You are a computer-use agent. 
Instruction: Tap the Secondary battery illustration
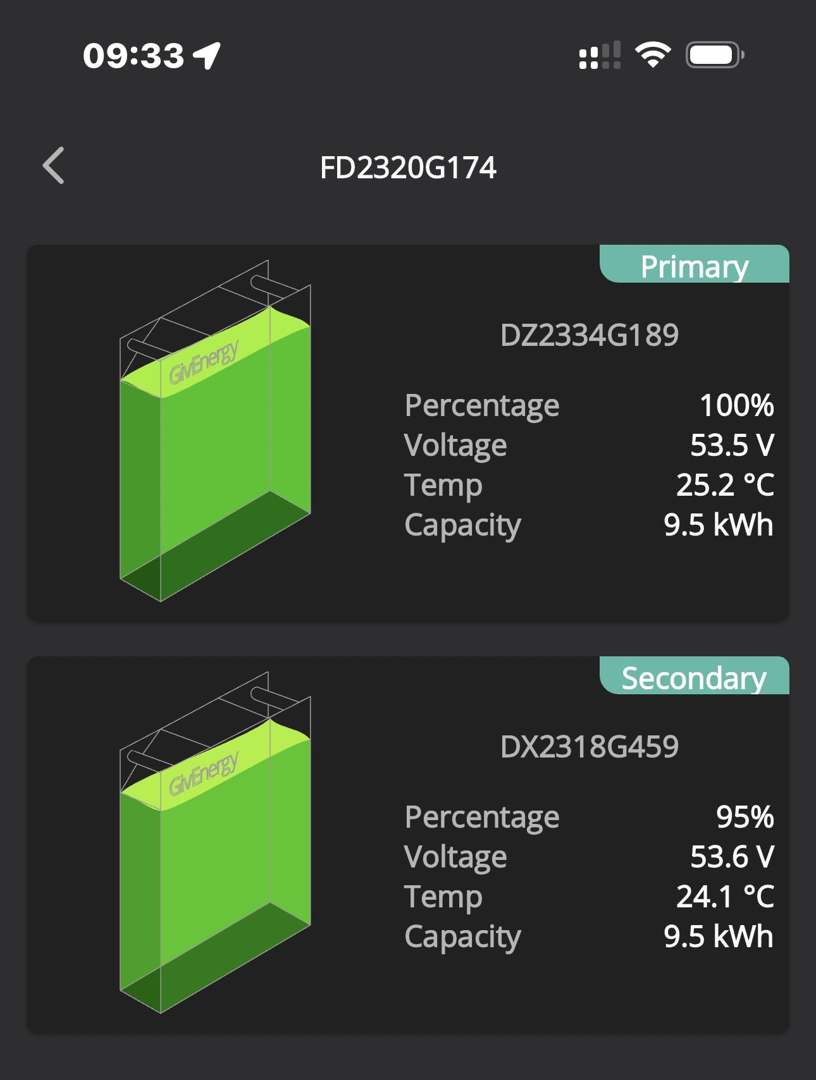[x=215, y=842]
